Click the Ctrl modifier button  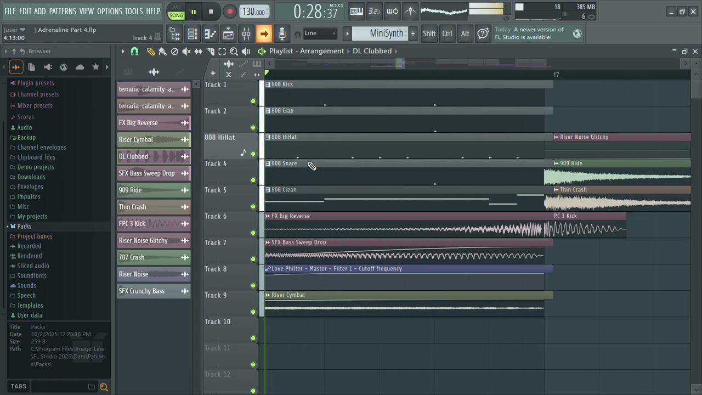[448, 33]
